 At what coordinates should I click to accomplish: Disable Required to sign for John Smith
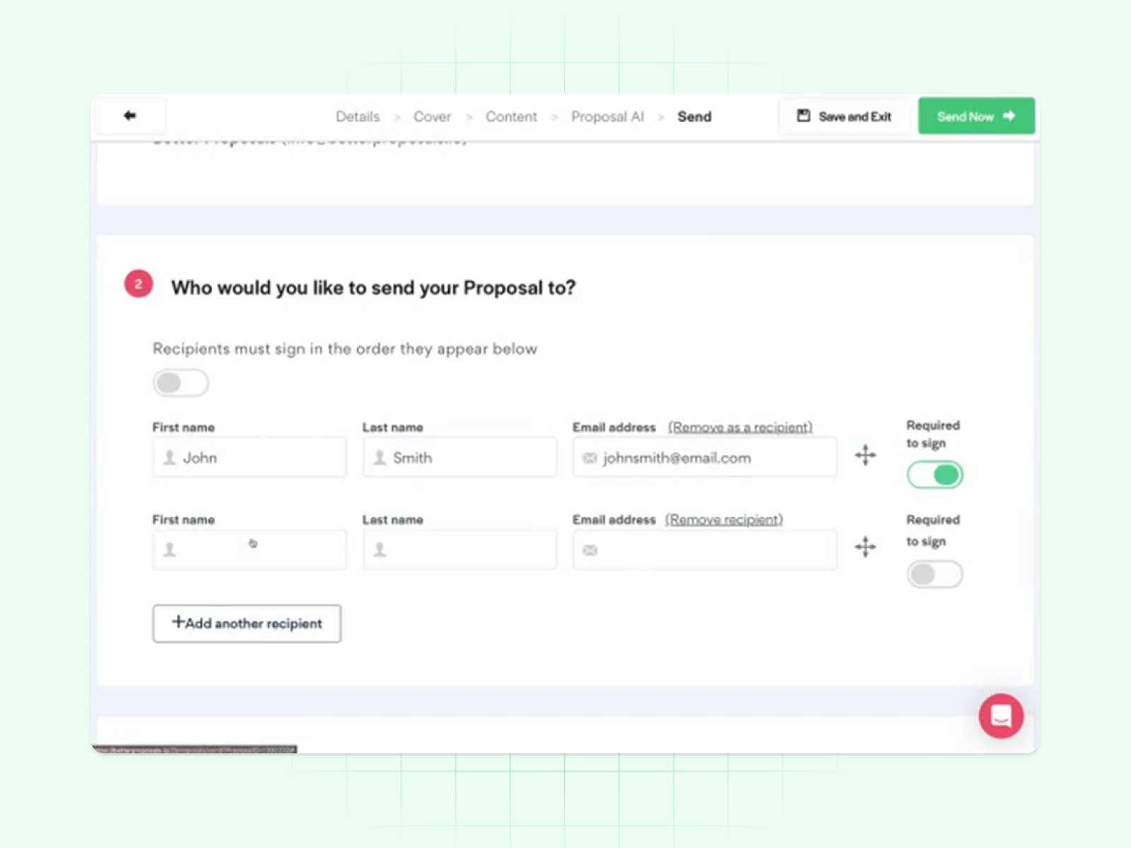tap(934, 475)
